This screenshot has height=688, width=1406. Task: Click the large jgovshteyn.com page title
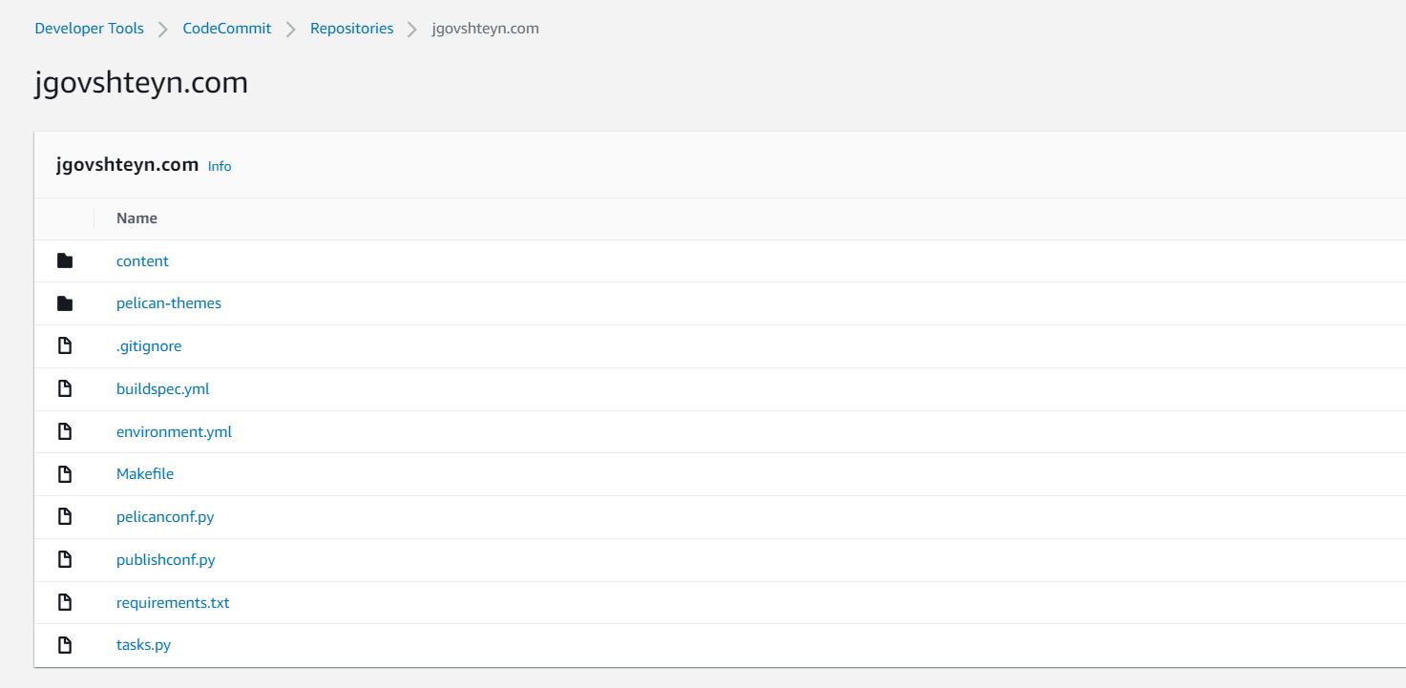click(x=141, y=83)
